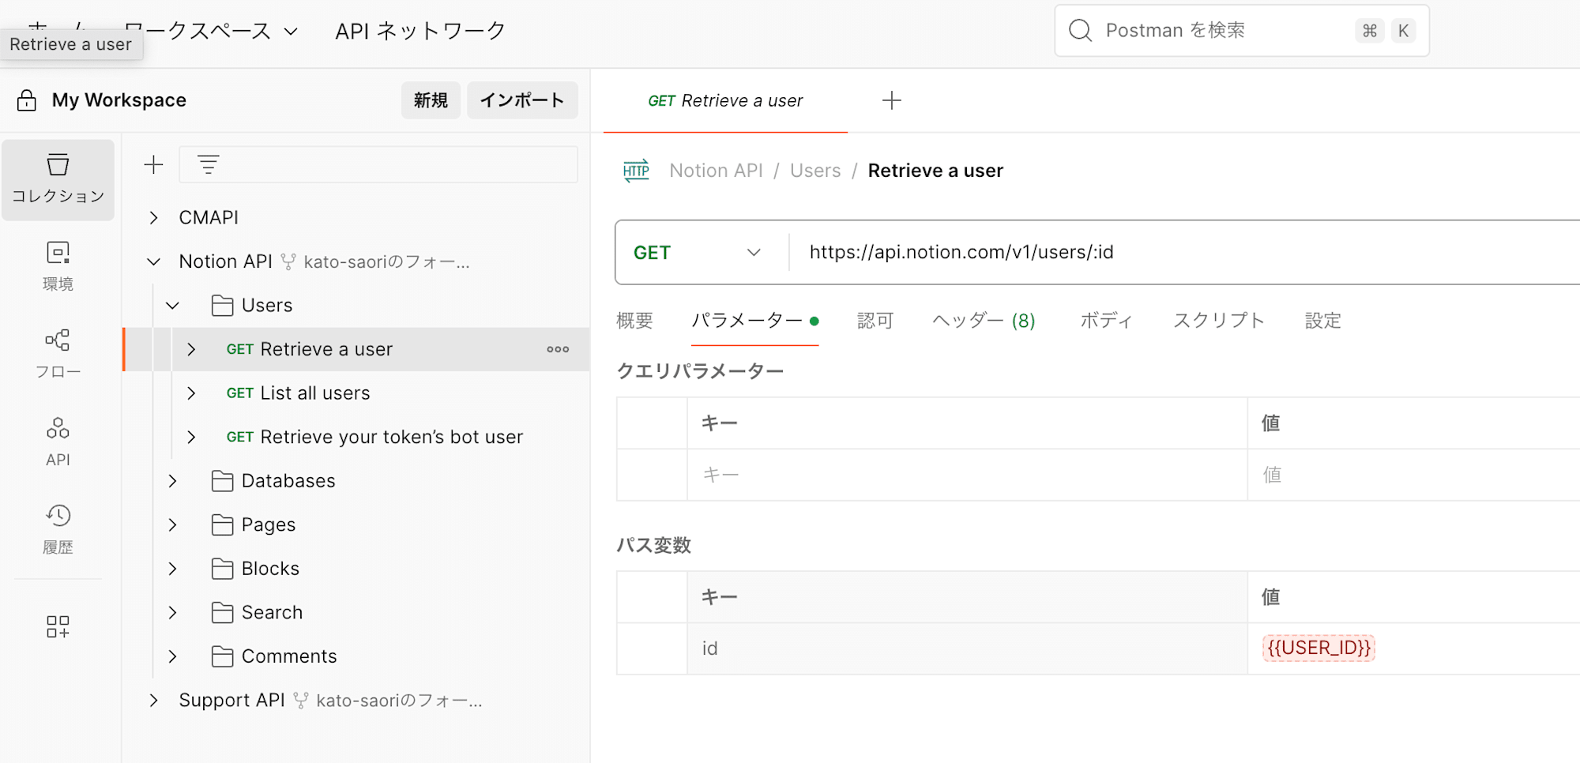
Task: Expand Retrieve your token's bot user request
Action: pyautogui.click(x=191, y=437)
